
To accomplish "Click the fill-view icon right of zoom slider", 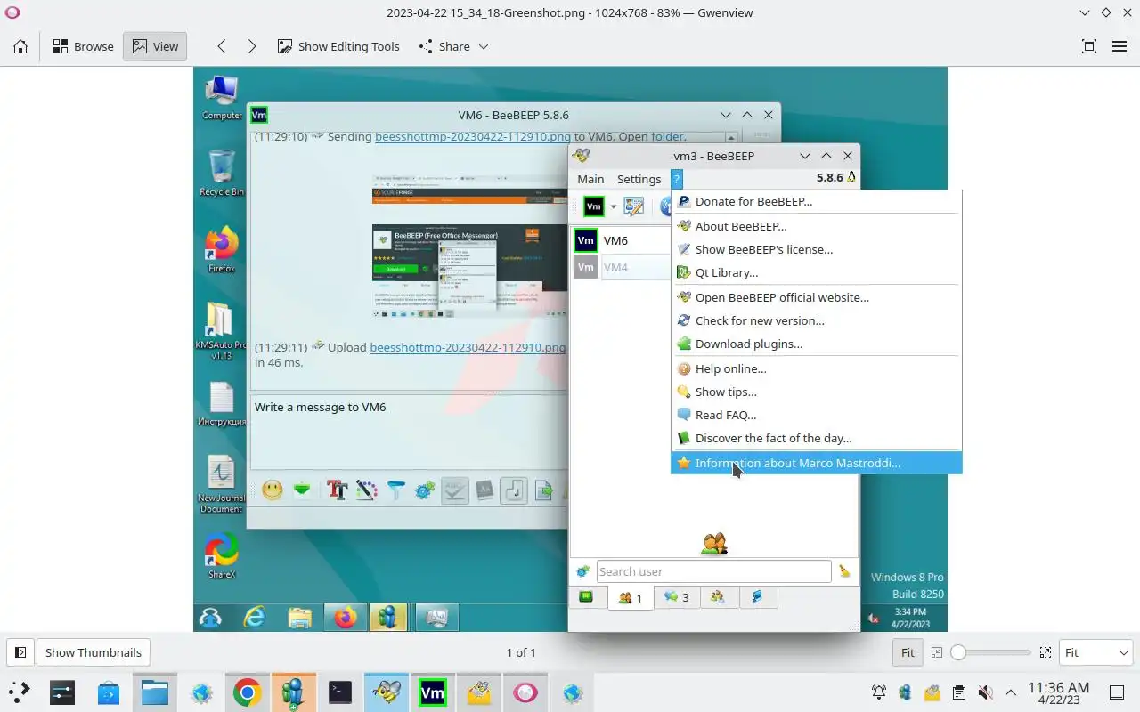I will click(x=1045, y=652).
